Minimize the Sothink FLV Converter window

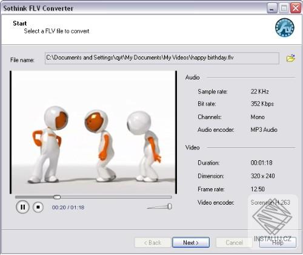[x=272, y=8]
